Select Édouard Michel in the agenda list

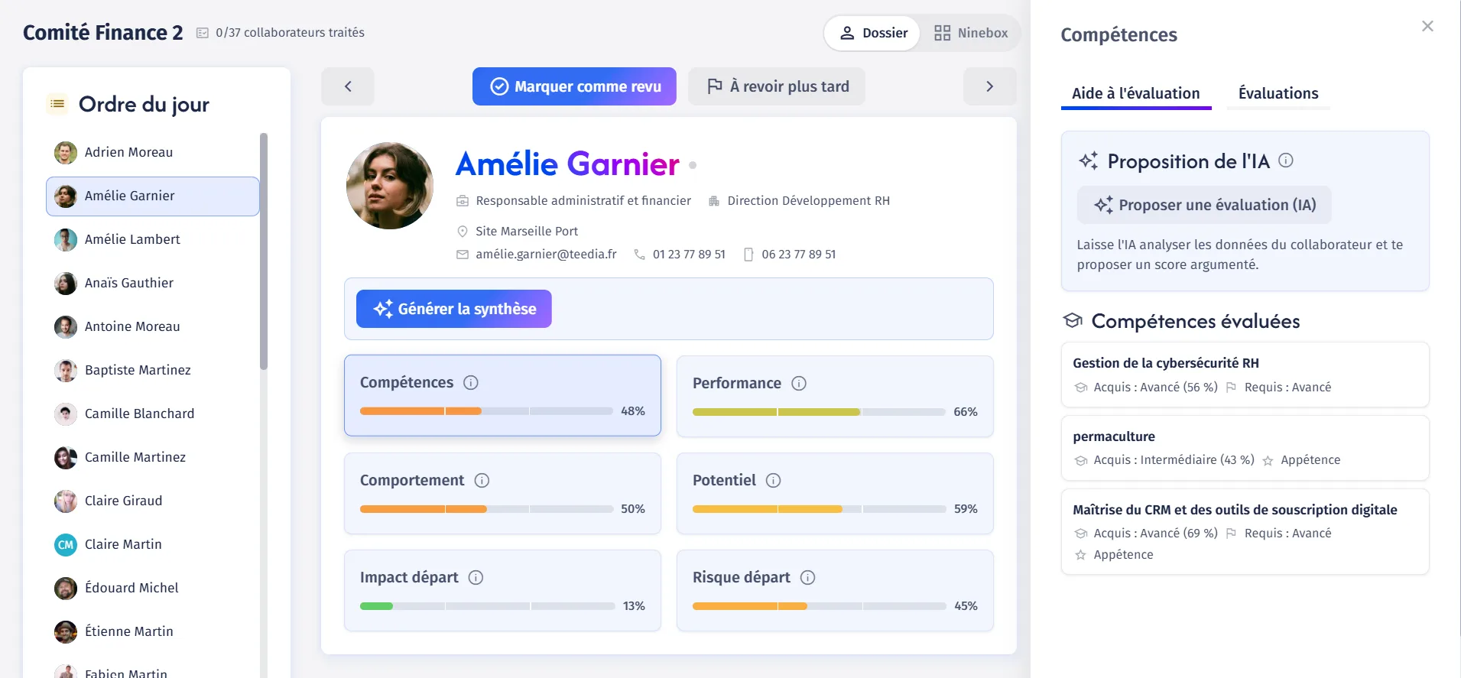(153, 589)
